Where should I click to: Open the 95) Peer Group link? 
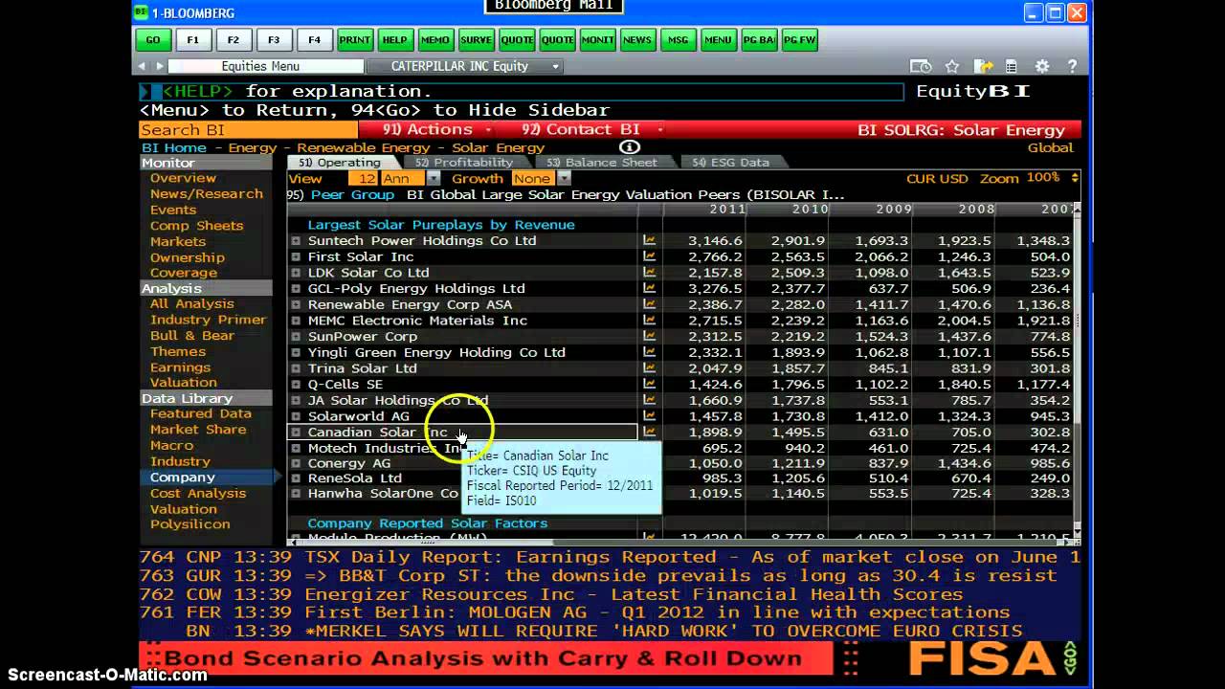[341, 194]
